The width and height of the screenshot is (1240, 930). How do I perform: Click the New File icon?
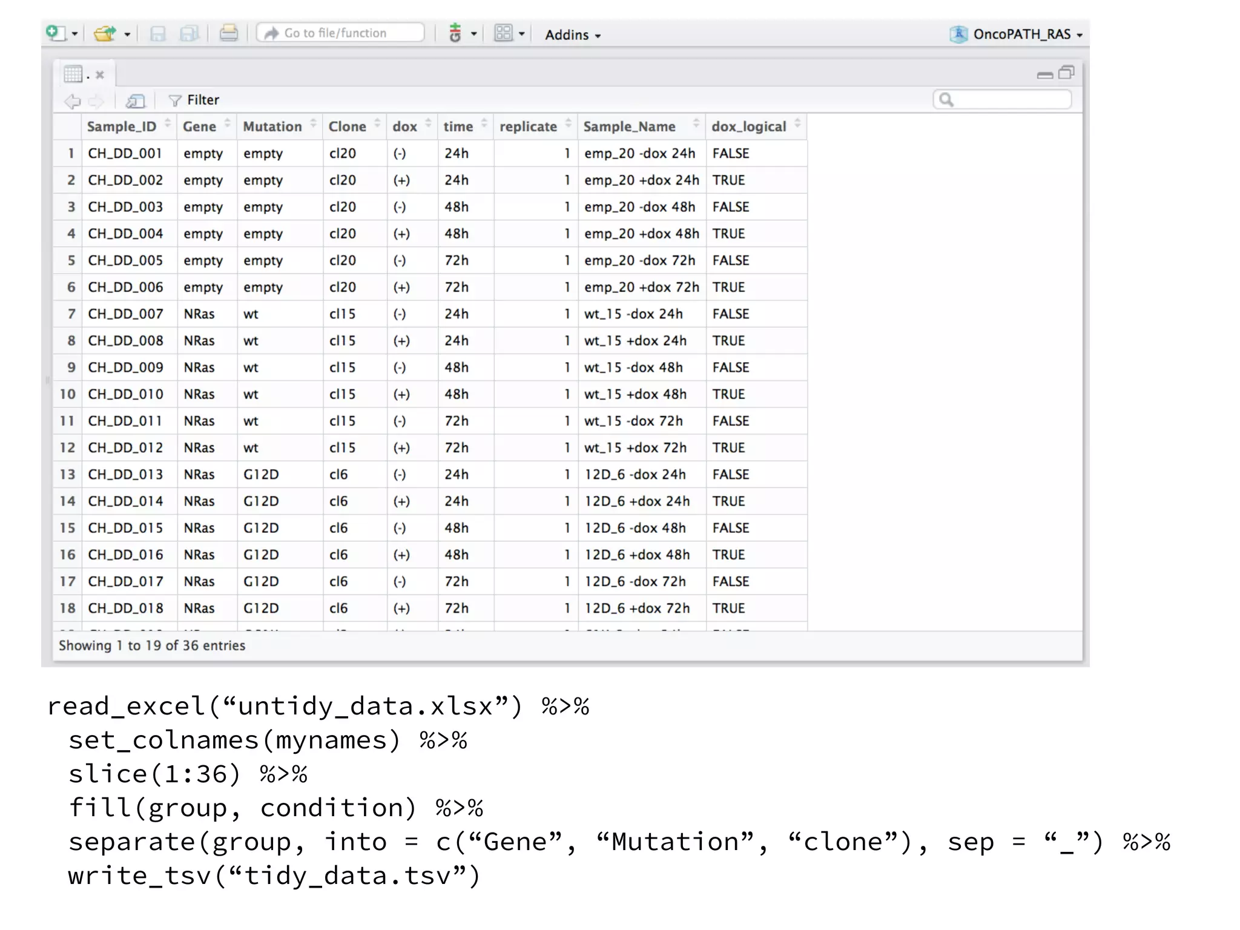coord(56,33)
